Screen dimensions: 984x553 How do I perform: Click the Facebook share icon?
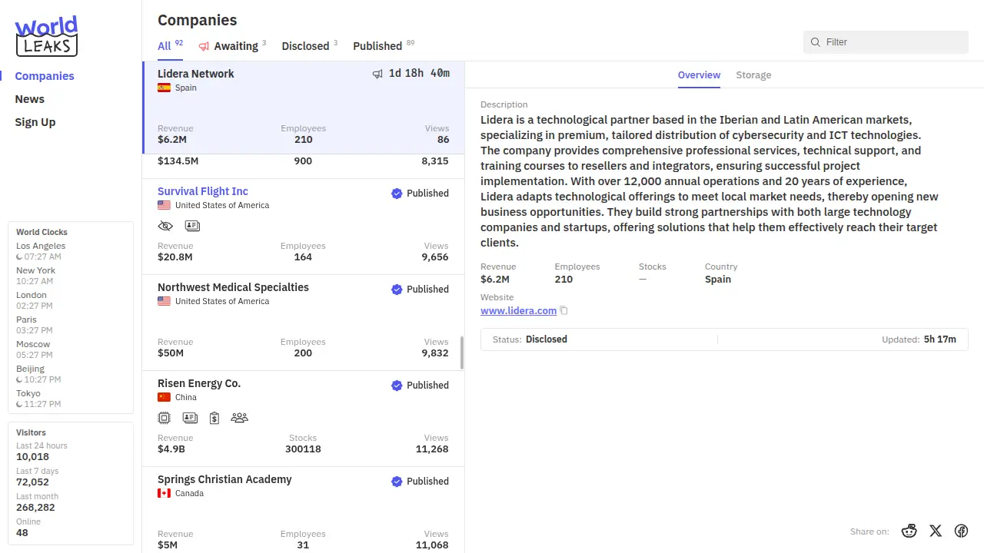961,531
